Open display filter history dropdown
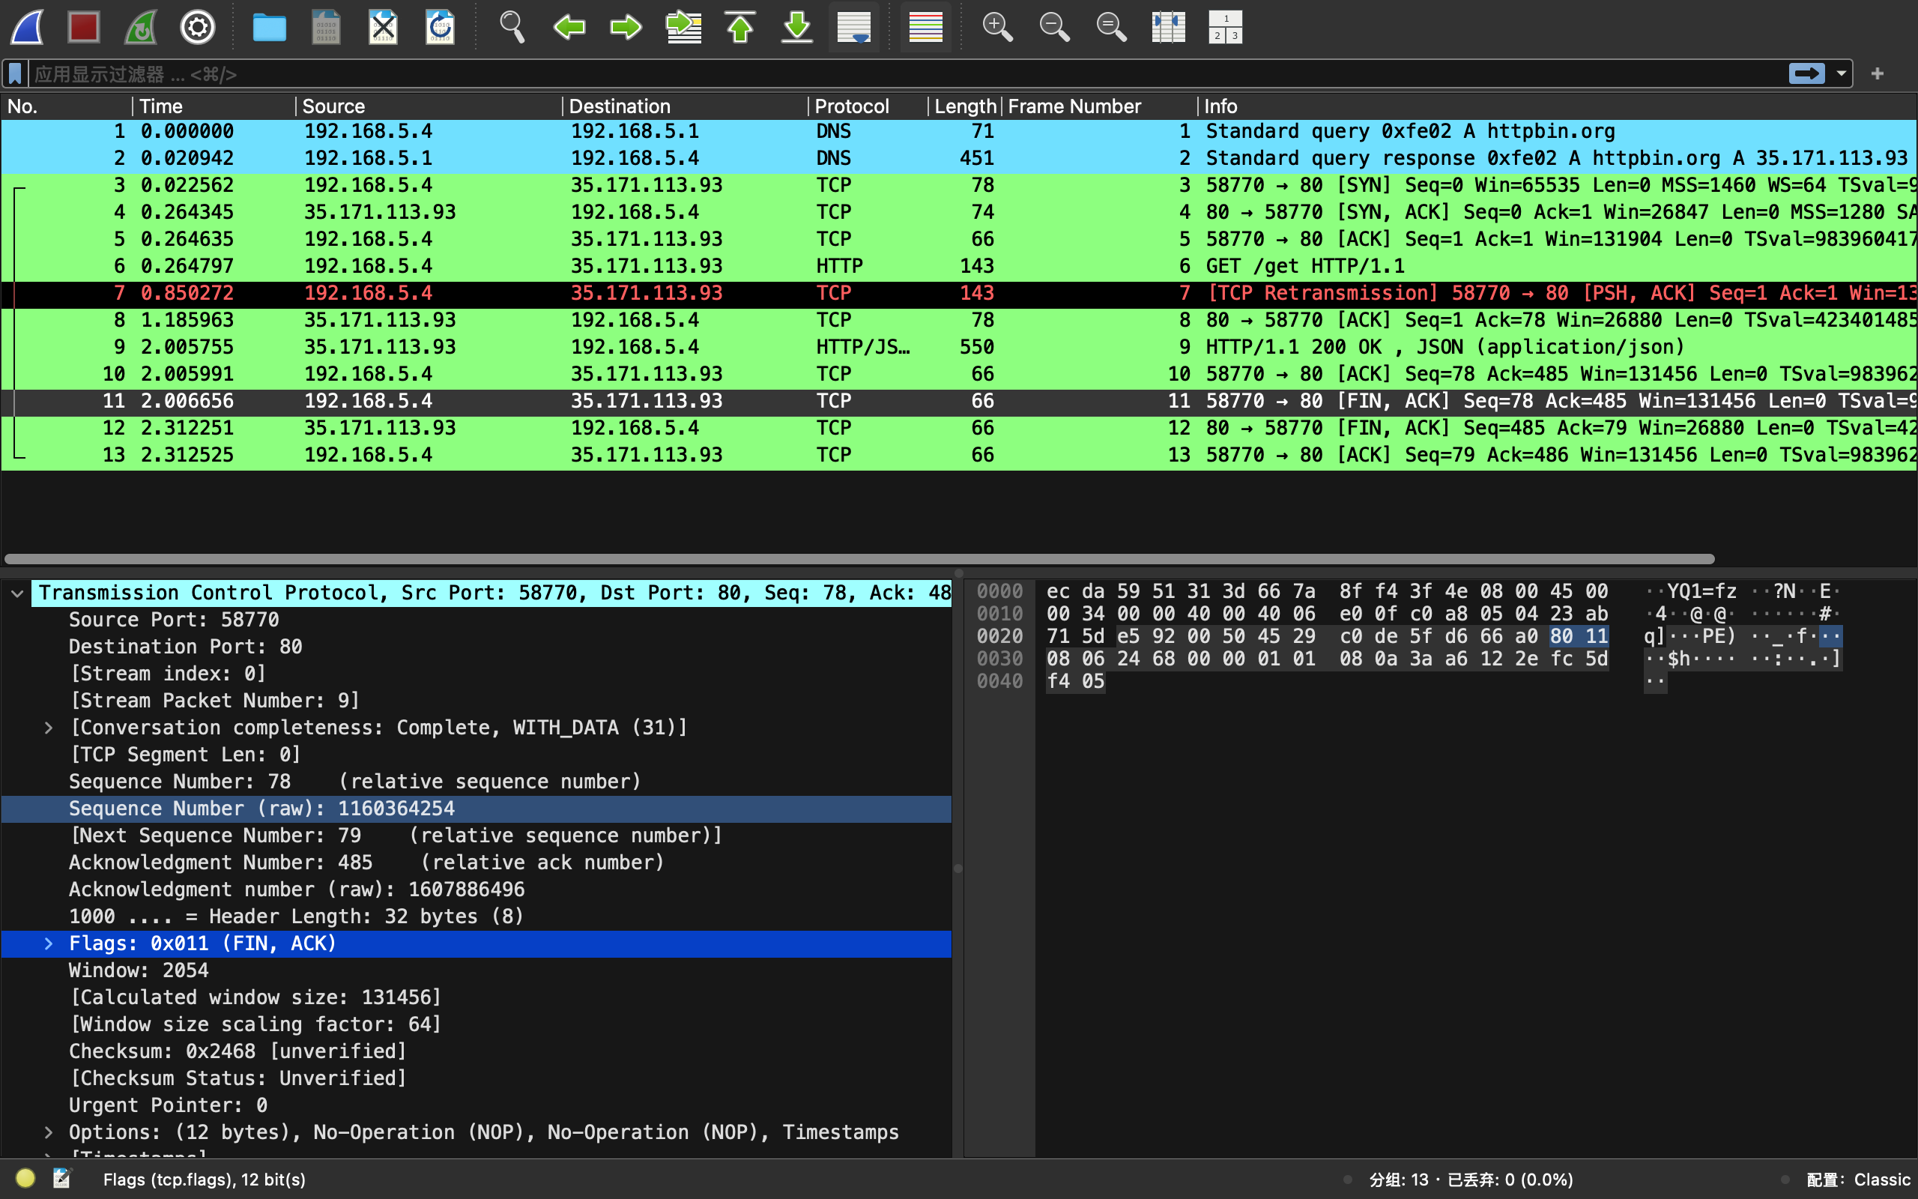The width and height of the screenshot is (1918, 1199). click(1841, 73)
